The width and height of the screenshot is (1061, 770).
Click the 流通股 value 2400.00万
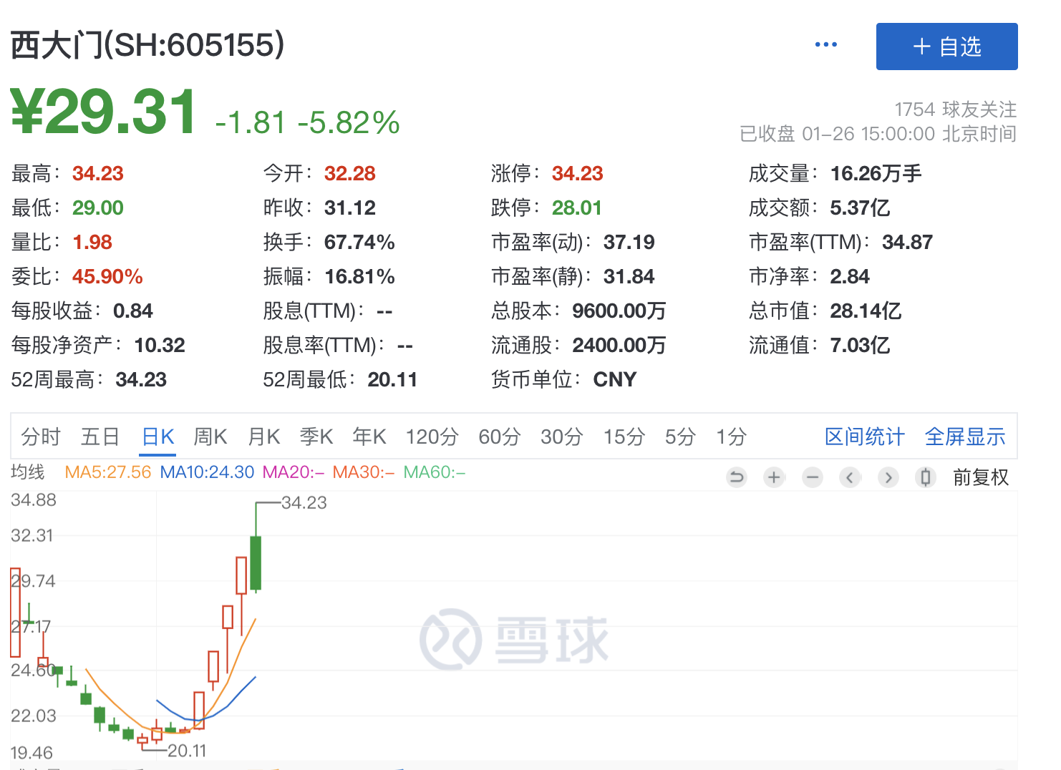pyautogui.click(x=619, y=345)
